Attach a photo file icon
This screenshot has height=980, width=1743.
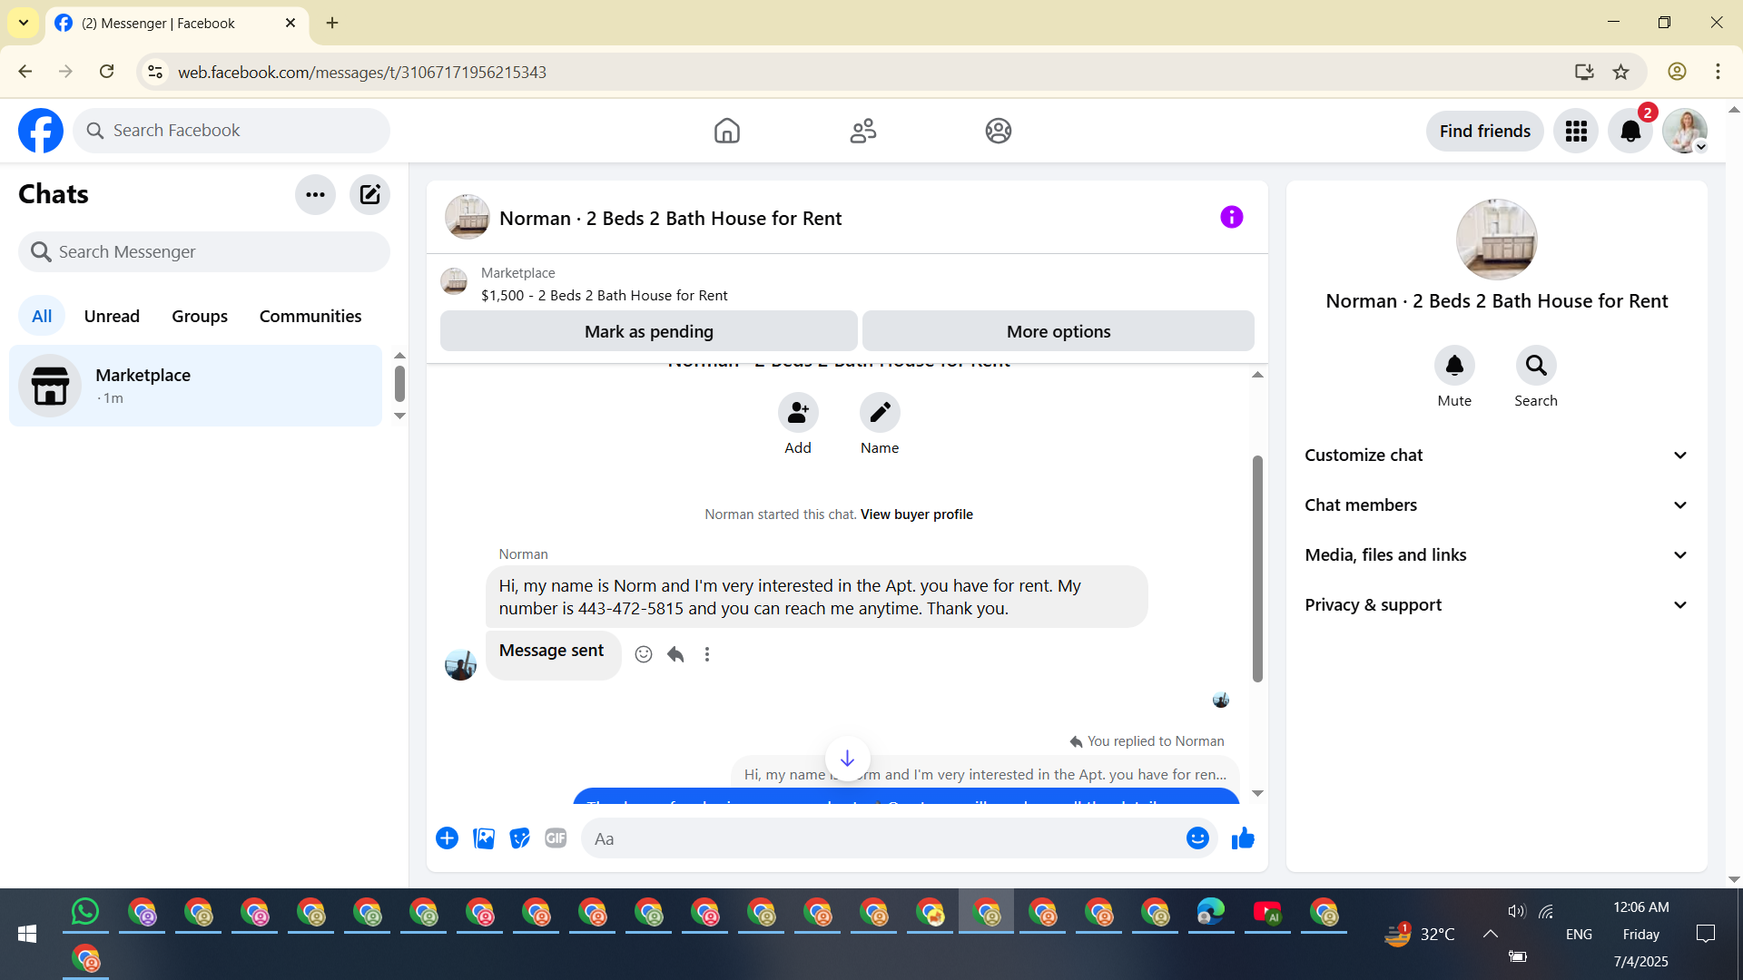pyautogui.click(x=484, y=838)
